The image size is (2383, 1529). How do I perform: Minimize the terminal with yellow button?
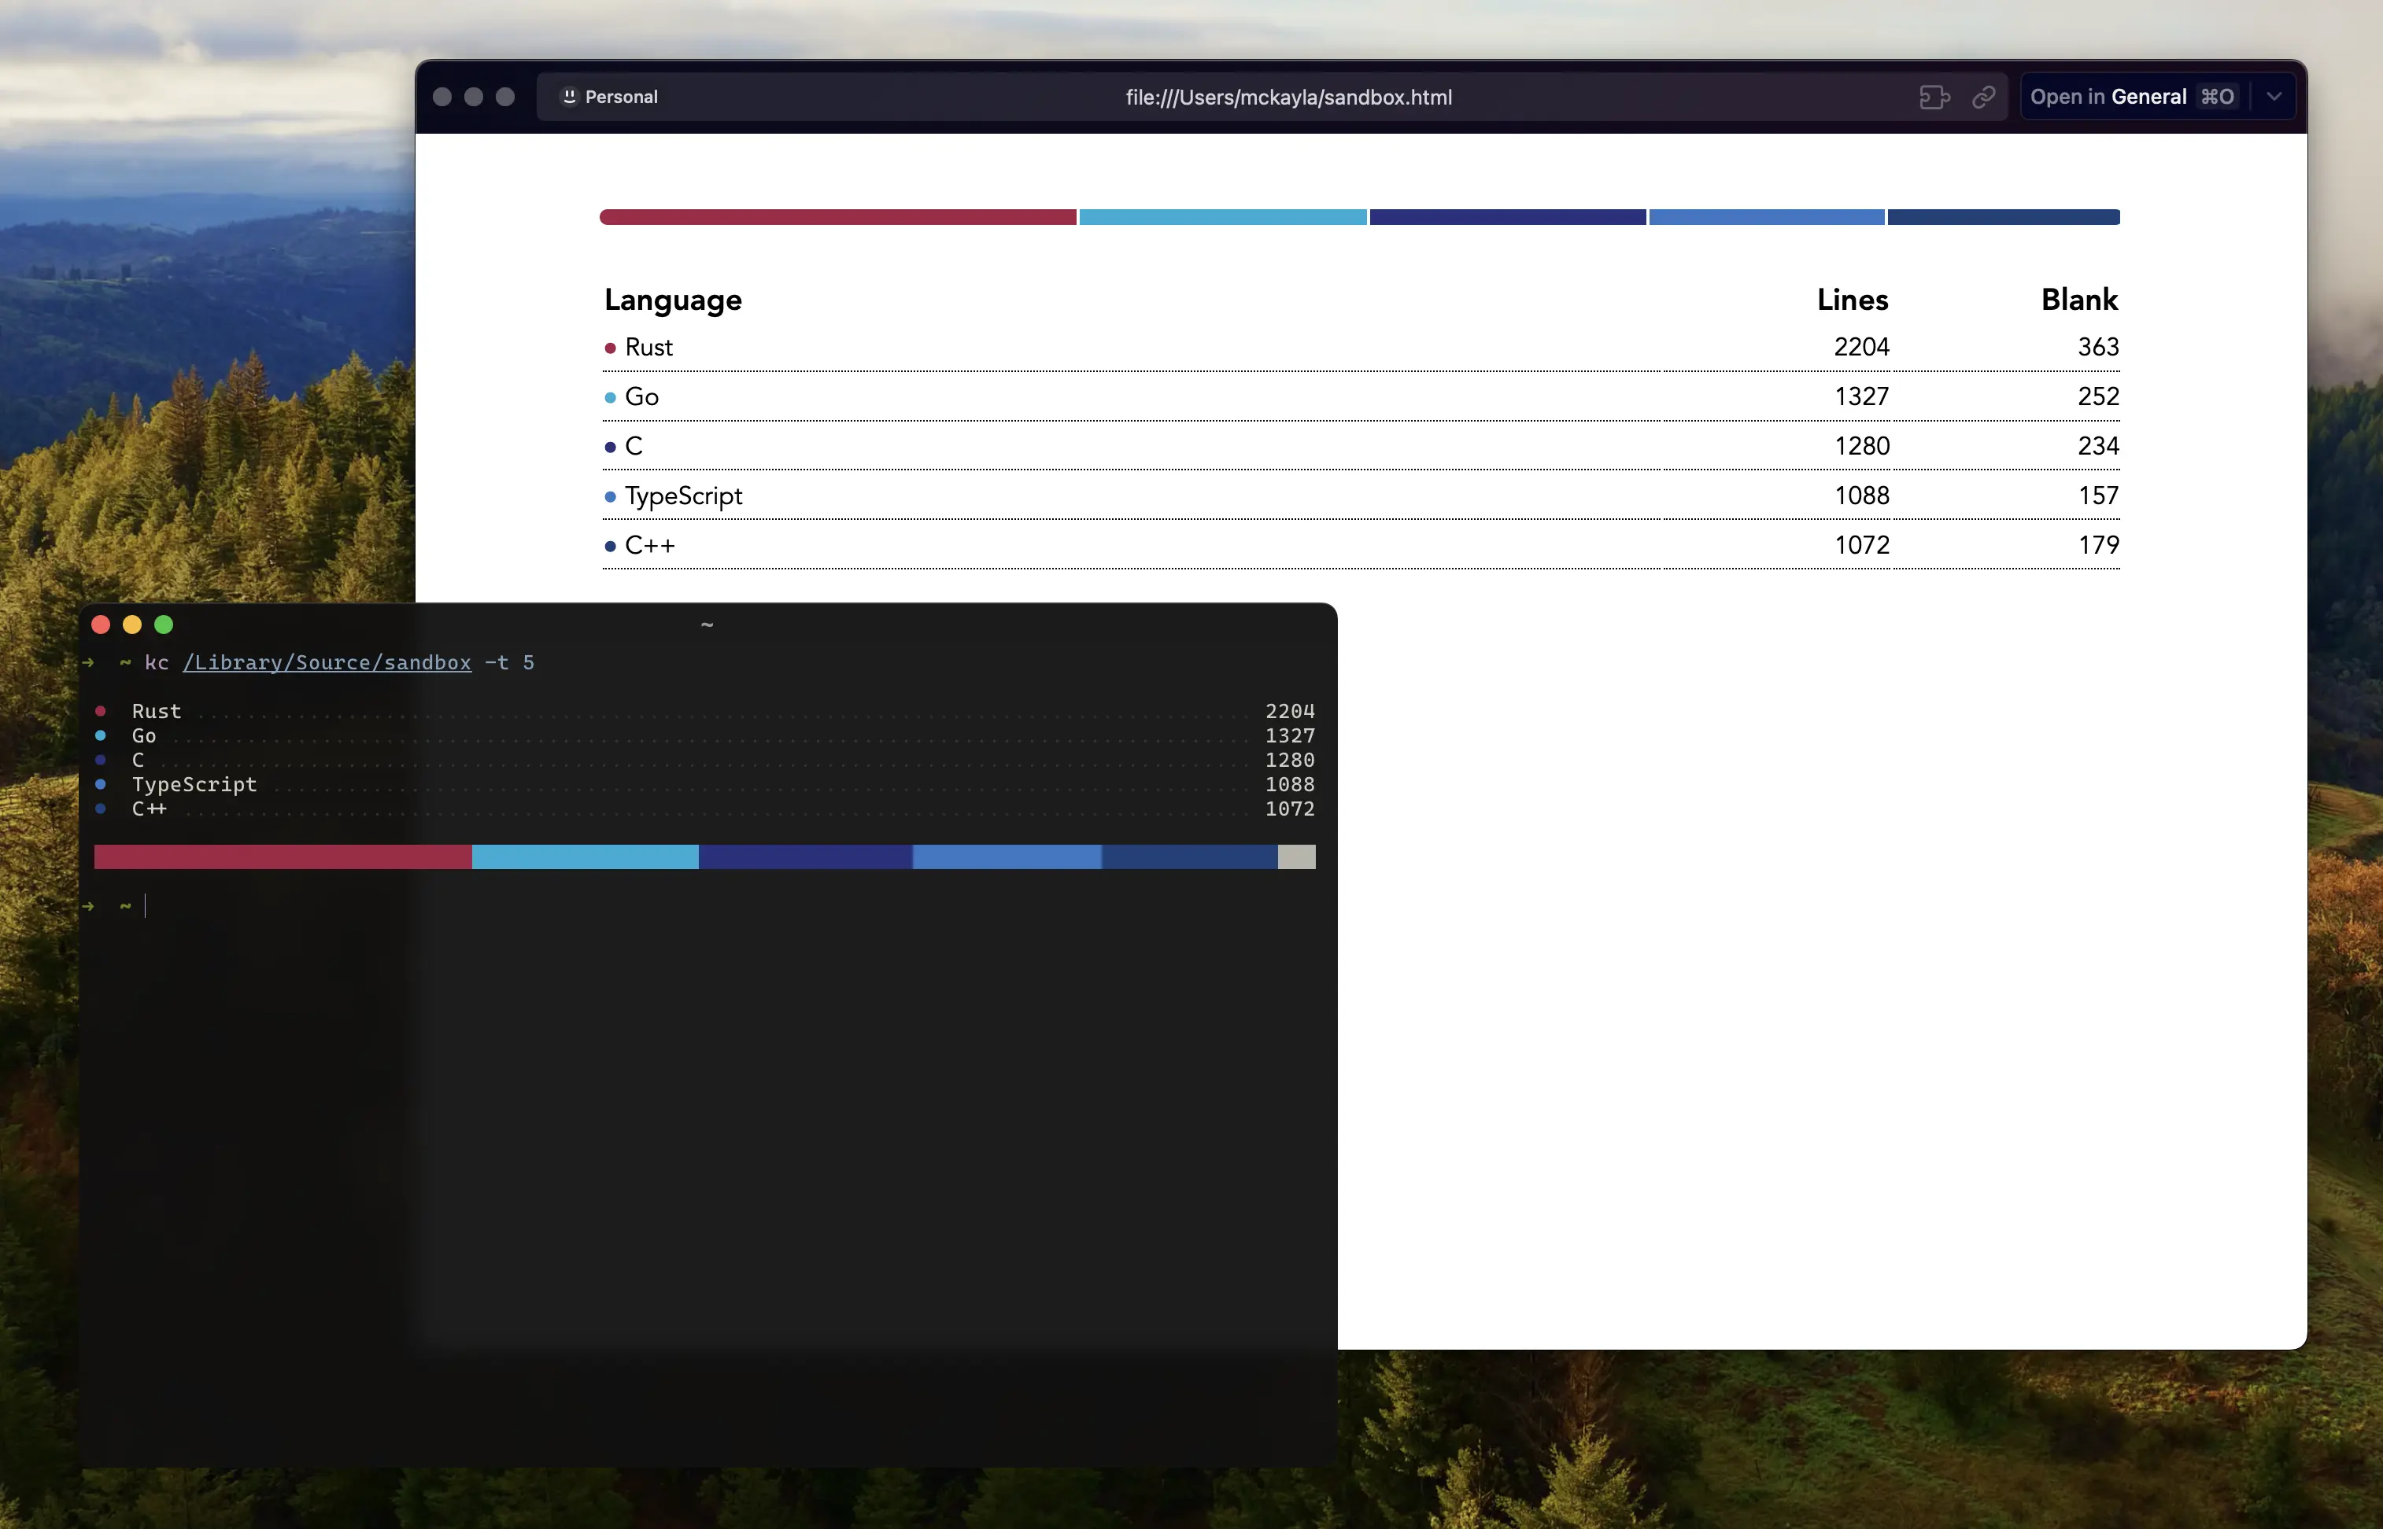[x=132, y=624]
